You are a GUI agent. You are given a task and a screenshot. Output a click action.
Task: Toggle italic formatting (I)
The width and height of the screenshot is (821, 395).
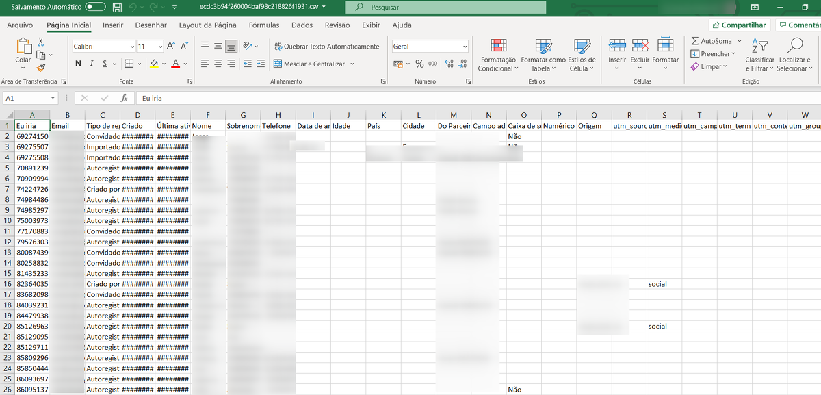click(x=92, y=64)
